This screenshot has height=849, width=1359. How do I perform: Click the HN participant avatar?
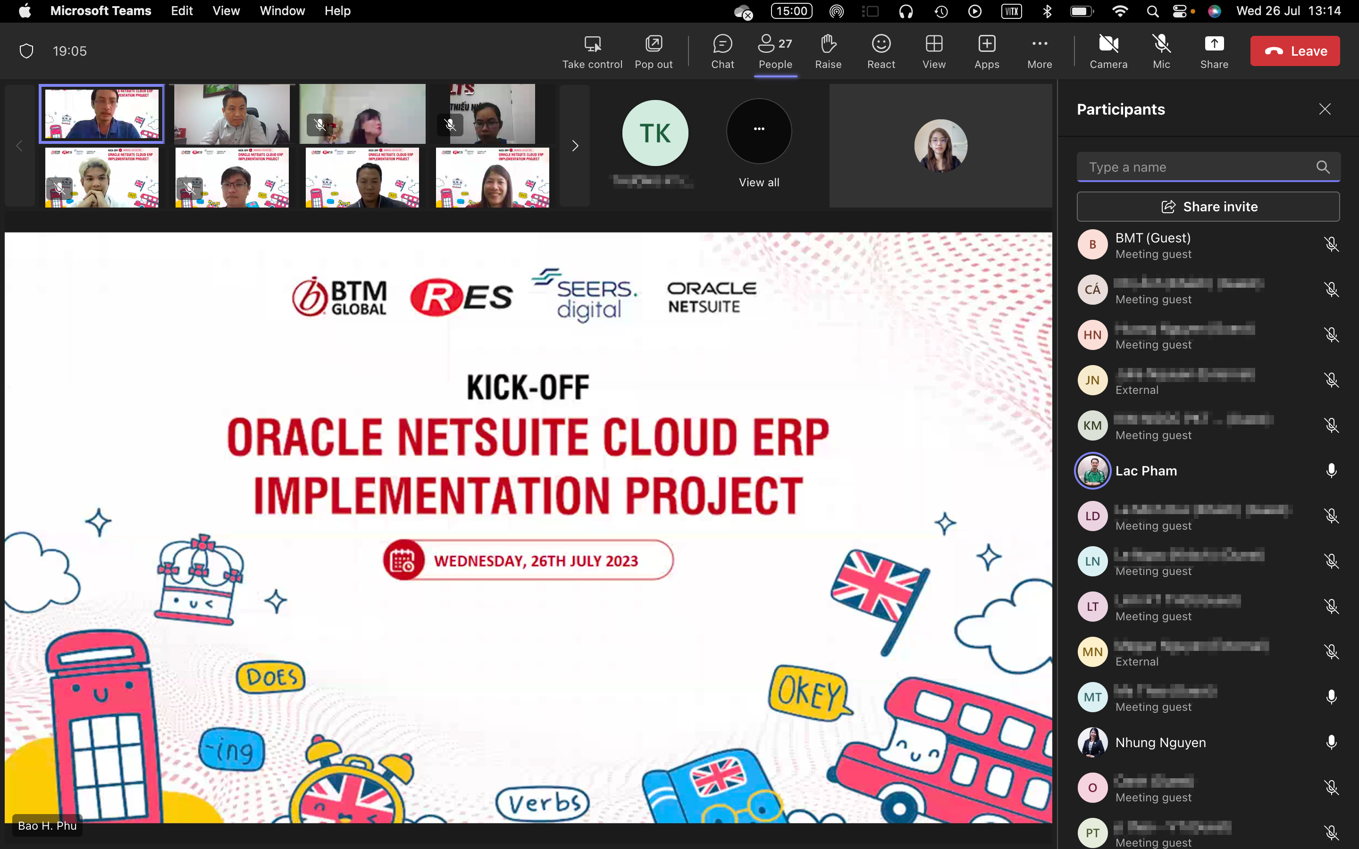(1092, 335)
